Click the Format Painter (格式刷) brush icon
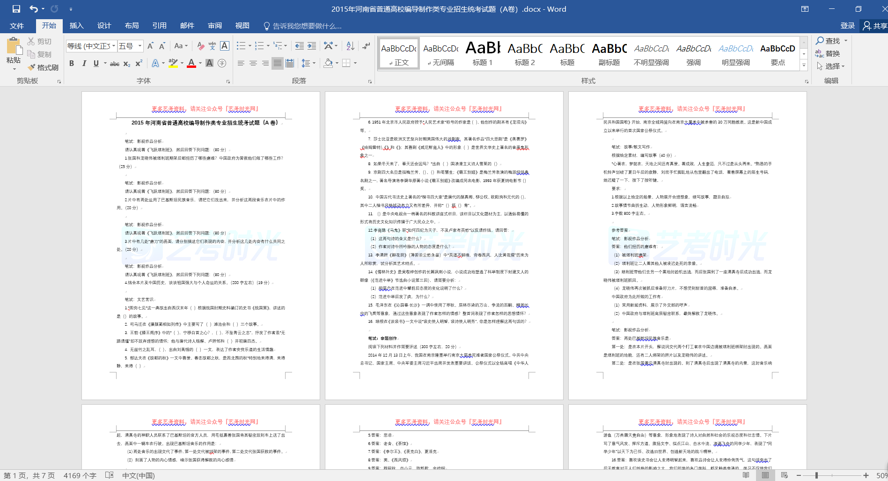Screen dimensions: 888x481 click(x=32, y=67)
